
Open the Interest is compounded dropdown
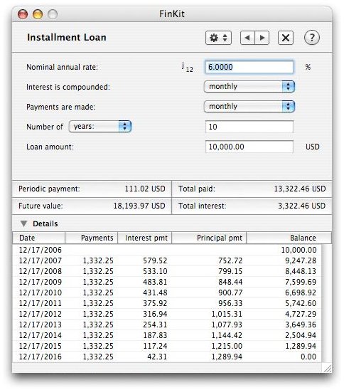tap(249, 87)
